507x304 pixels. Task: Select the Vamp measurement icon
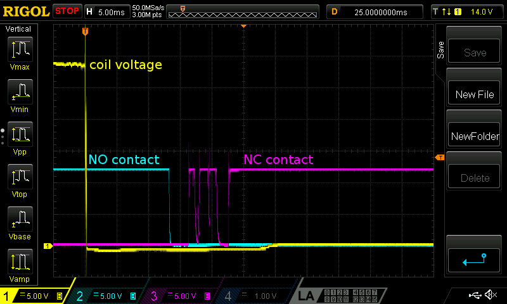20,262
